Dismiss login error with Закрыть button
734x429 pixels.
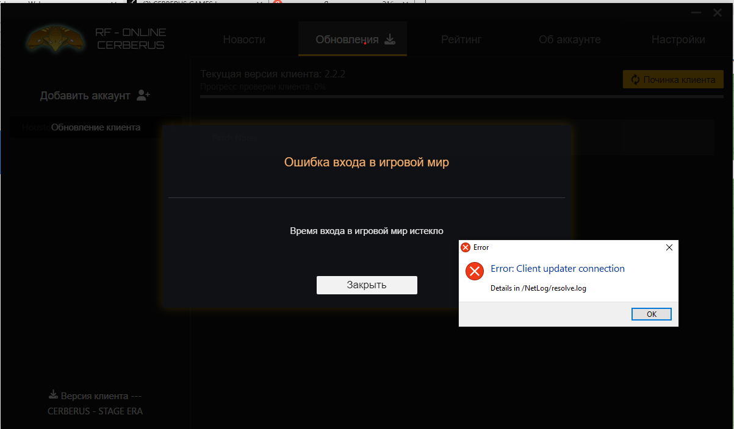point(367,285)
